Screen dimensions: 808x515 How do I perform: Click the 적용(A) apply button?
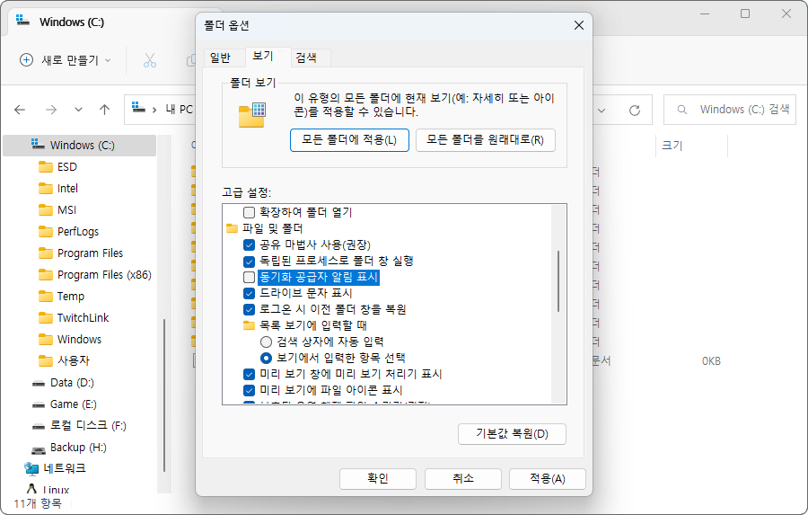click(548, 478)
